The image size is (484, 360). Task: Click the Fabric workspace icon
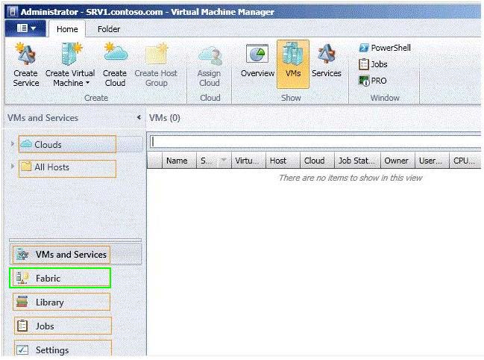pyautogui.click(x=22, y=278)
